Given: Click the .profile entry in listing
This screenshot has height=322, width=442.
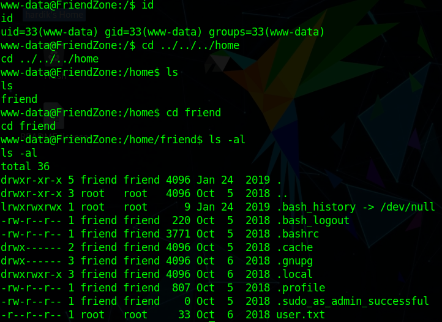Looking at the screenshot, I should pyautogui.click(x=300, y=288).
